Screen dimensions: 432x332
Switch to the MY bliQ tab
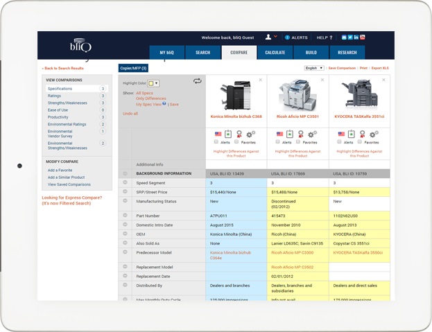point(166,52)
